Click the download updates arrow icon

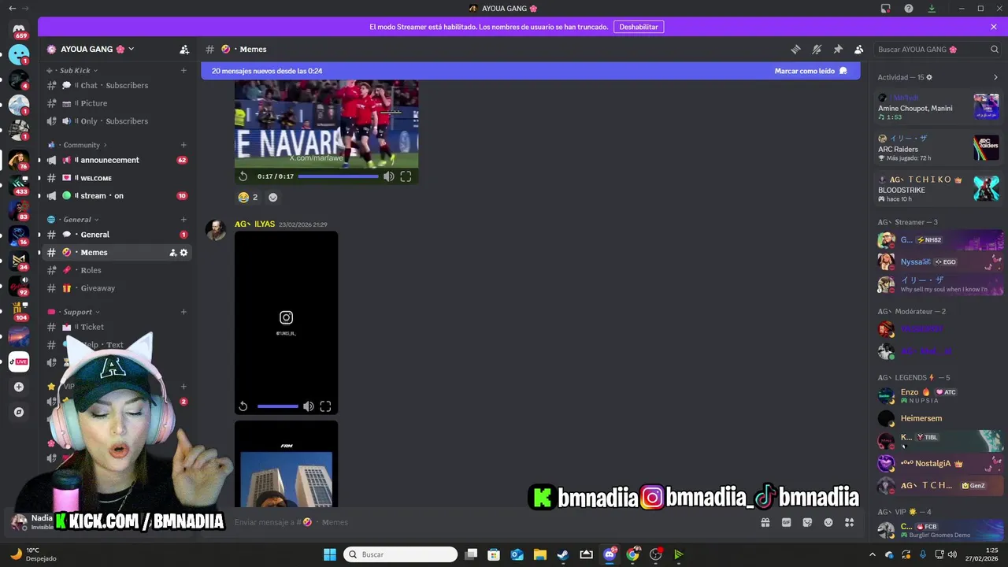pos(932,8)
